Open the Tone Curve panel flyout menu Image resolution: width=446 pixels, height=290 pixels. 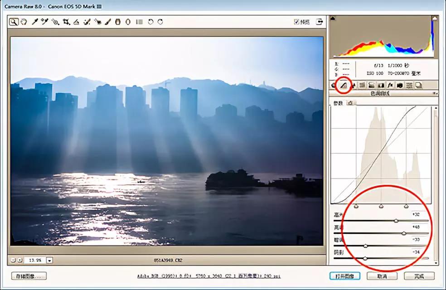(435, 93)
